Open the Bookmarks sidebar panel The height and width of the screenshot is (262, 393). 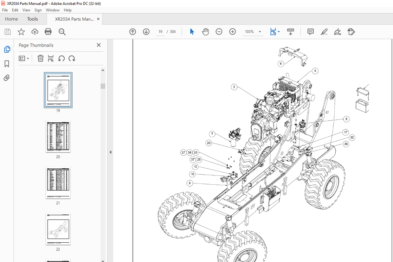(x=7, y=64)
